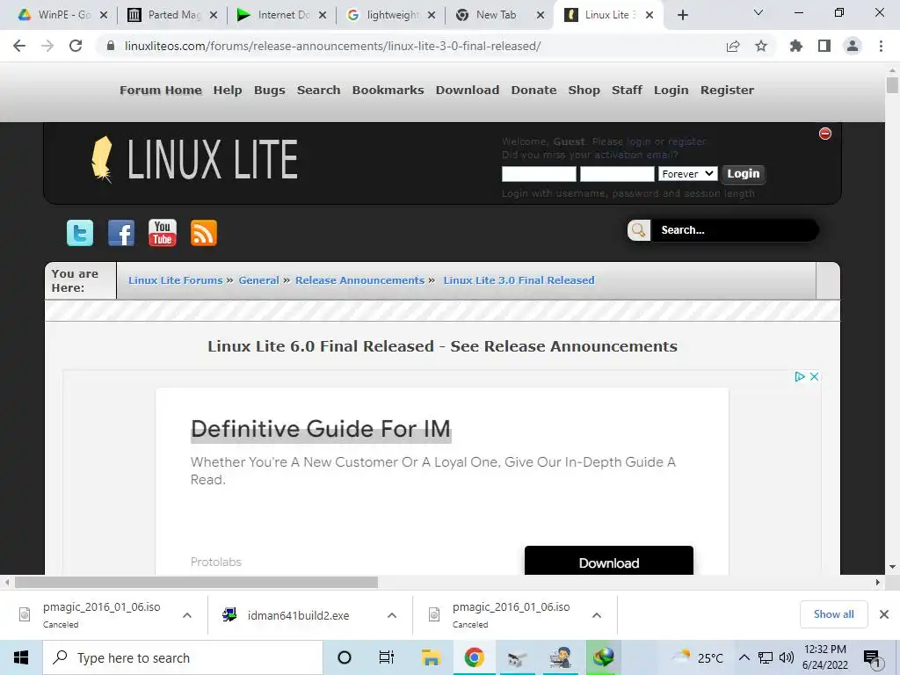Viewport: 900px width, 675px height.
Task: Open Internet Download Manager taskbar icon
Action: point(603,657)
